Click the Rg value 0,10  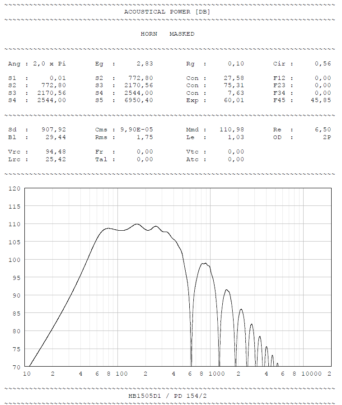[x=235, y=64]
